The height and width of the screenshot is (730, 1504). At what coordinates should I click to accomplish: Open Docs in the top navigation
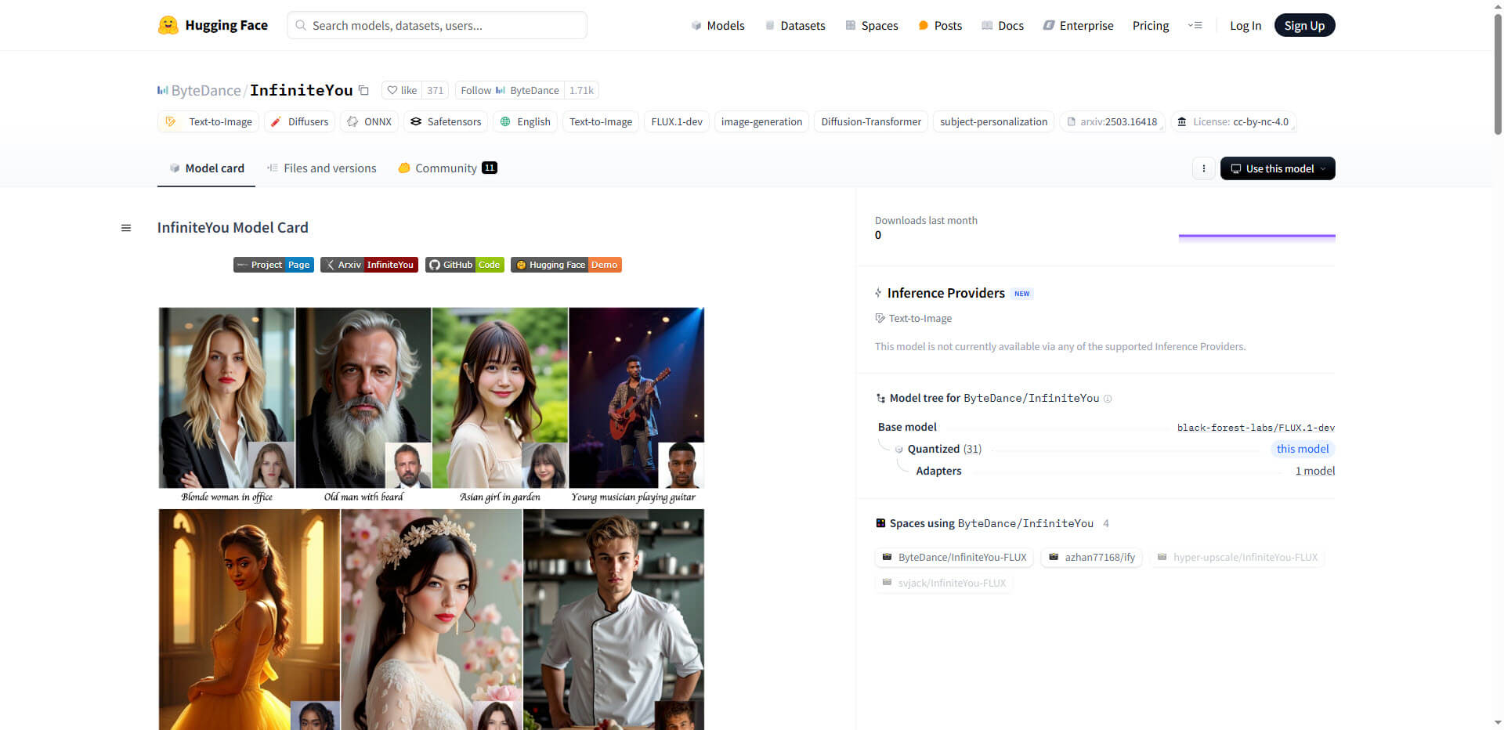1003,26
